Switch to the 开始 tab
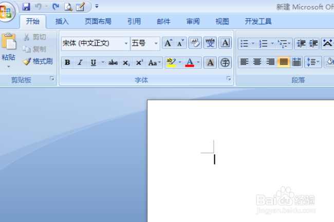The height and width of the screenshot is (222, 334). point(33,22)
